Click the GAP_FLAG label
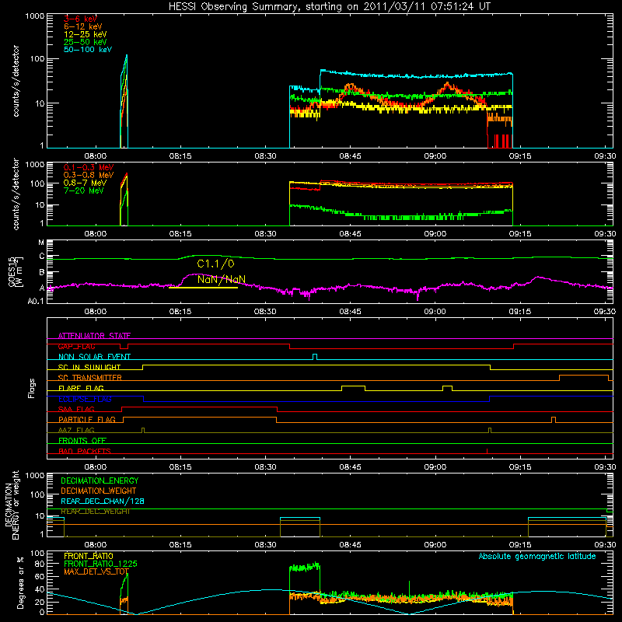This screenshot has width=622, height=622. click(x=76, y=346)
